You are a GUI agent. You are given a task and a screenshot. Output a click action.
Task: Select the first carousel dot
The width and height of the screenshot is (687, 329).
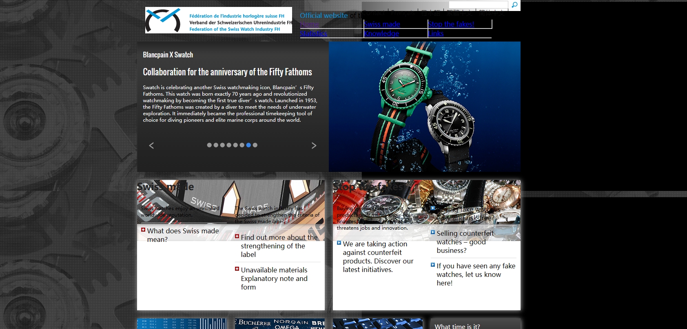point(209,145)
